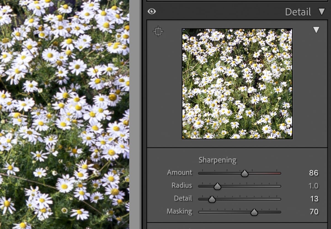Screen dimensions: 331x229
Task: Click the eye icon in the Detail panel header
Action: [x=151, y=12]
